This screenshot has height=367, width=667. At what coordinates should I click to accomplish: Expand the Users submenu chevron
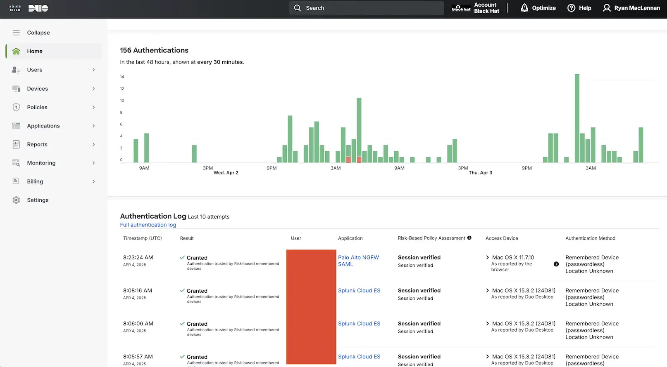click(x=94, y=70)
